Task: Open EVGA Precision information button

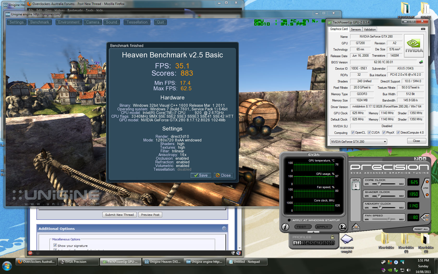Action: point(285,227)
